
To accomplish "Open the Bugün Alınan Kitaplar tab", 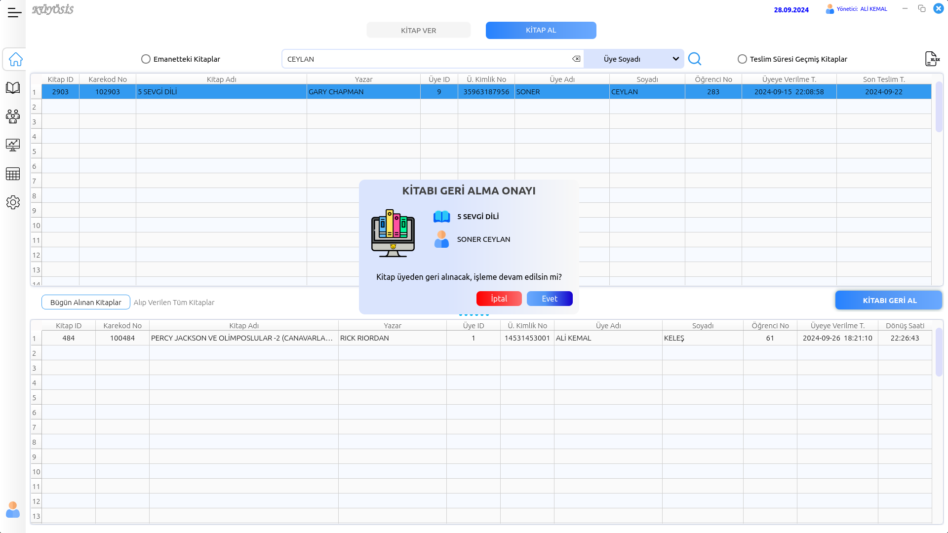I will click(x=86, y=303).
